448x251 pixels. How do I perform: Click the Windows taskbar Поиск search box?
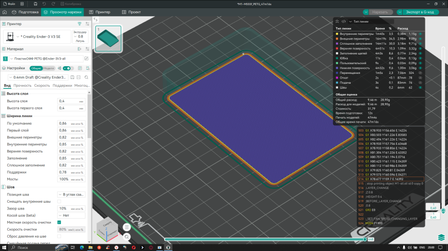(x=37, y=247)
